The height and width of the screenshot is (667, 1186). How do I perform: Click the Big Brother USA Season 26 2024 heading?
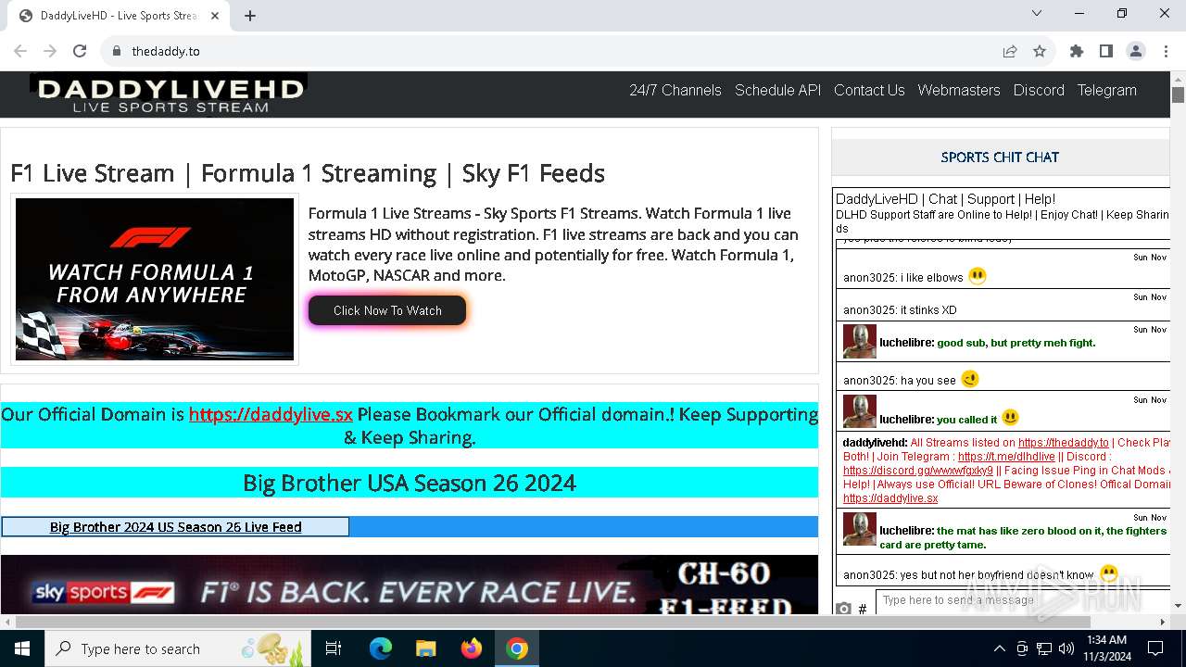(x=410, y=483)
